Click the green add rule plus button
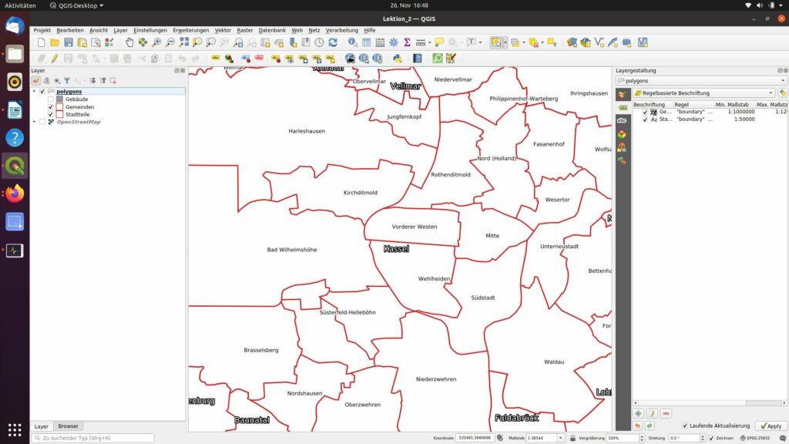The height and width of the screenshot is (444, 789). click(638, 414)
